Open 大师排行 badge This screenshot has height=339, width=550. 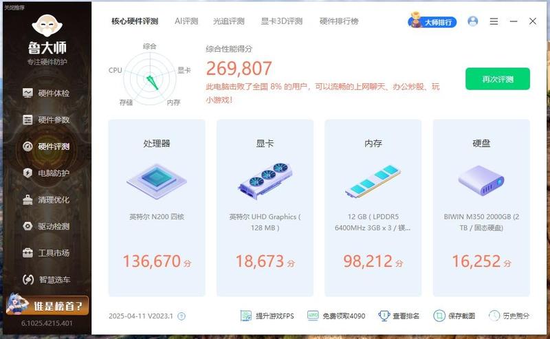(432, 21)
